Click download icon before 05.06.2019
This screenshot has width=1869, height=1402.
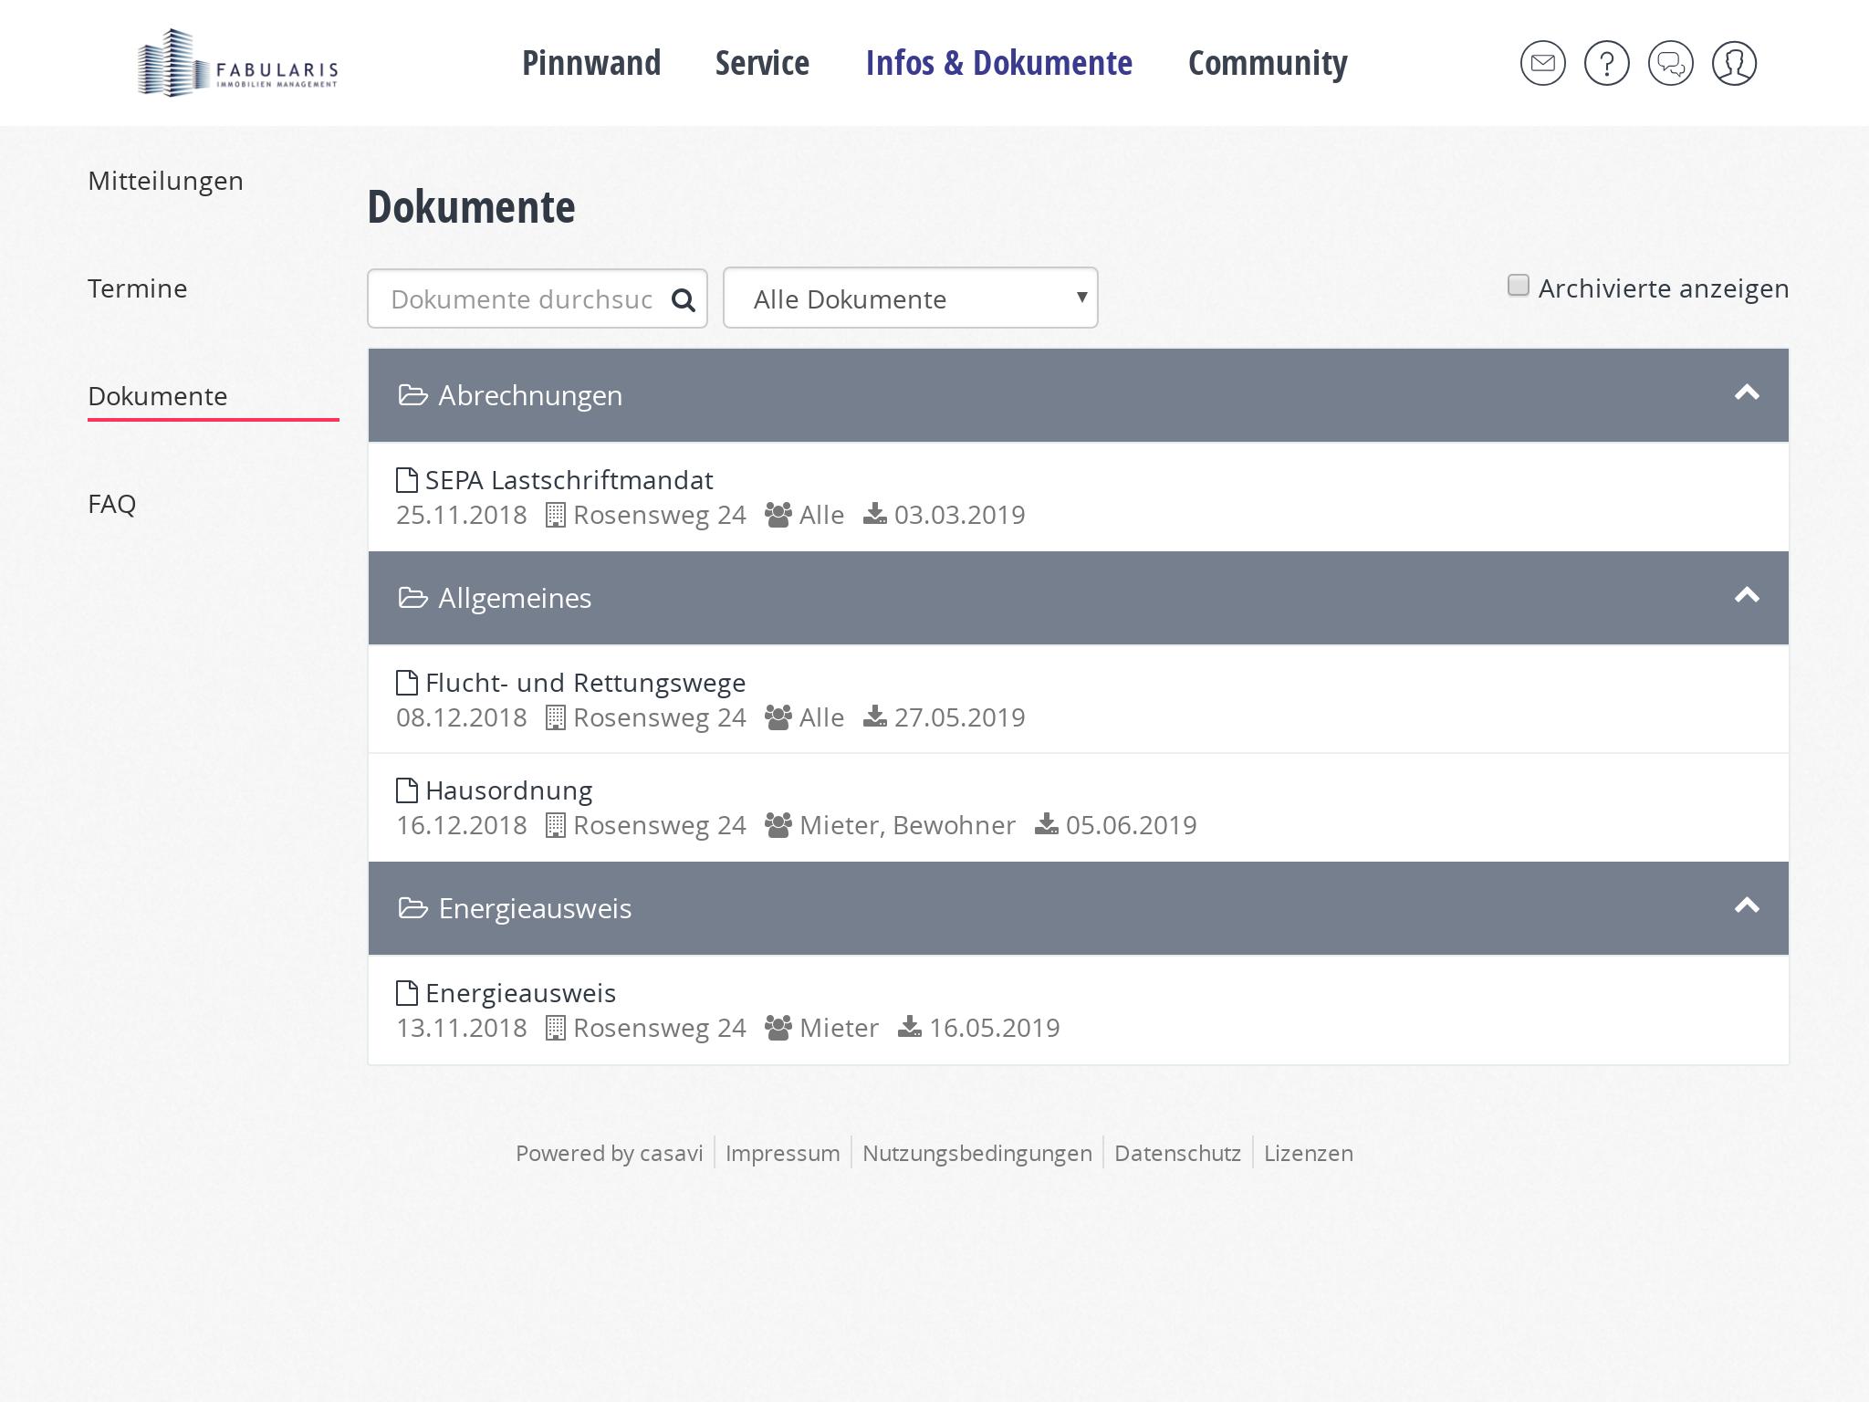tap(1047, 824)
